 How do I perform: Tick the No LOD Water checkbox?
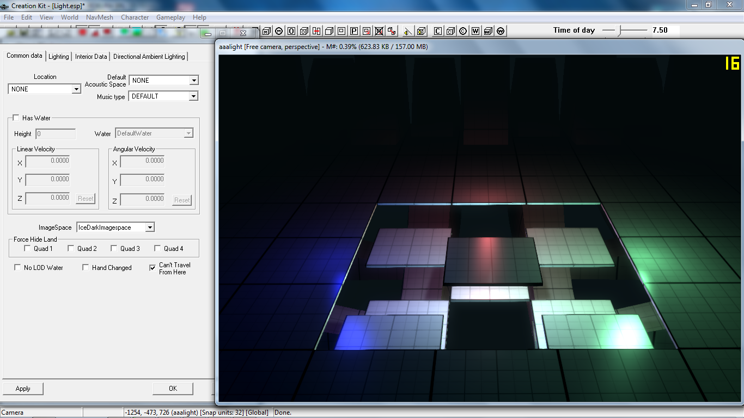tap(17, 268)
